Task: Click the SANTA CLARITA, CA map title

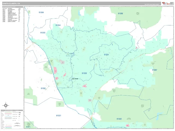Action: tap(11, 4)
